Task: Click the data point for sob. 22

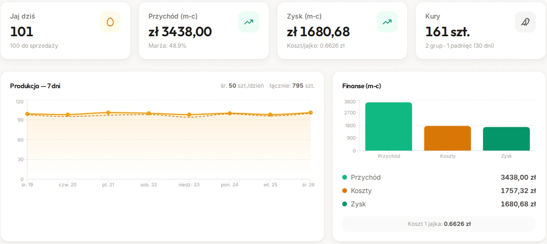Action: [149, 113]
